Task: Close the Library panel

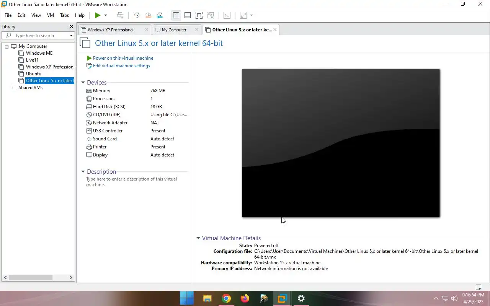Action: pyautogui.click(x=71, y=27)
